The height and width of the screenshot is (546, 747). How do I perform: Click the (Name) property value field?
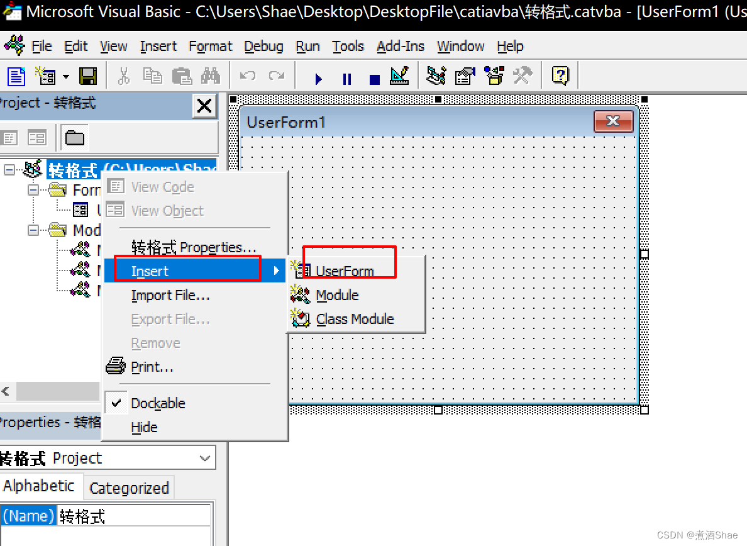tap(135, 516)
